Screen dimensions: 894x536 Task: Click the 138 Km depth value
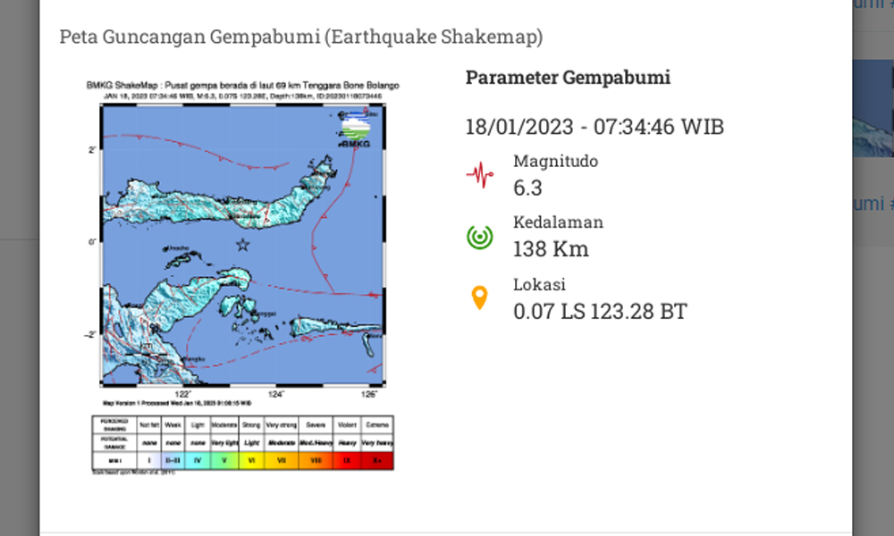(x=551, y=248)
